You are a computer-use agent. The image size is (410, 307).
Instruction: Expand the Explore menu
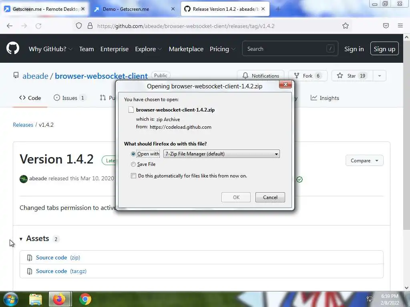click(148, 49)
